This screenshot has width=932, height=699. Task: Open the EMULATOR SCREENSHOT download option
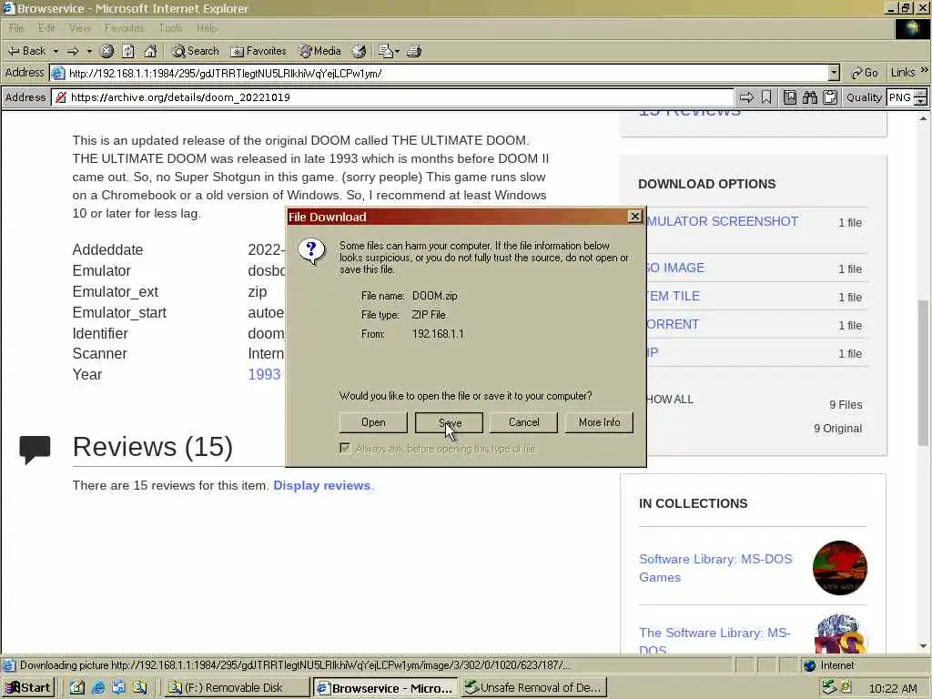click(722, 221)
